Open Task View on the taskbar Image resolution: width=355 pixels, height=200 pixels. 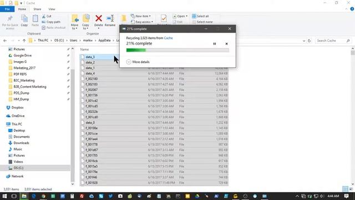[14, 196]
